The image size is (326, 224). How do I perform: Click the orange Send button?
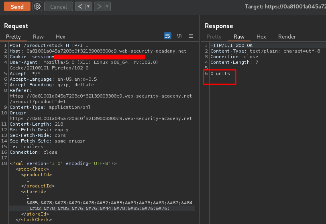[17, 7]
